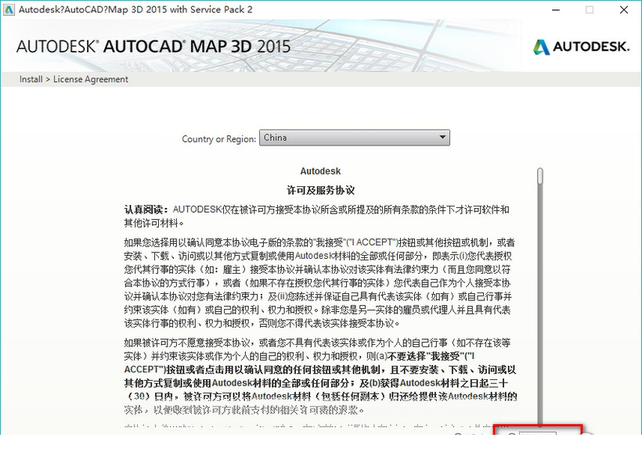Click the '许可及服务协议' agreement title
The height and width of the screenshot is (452, 642).
[x=320, y=190]
